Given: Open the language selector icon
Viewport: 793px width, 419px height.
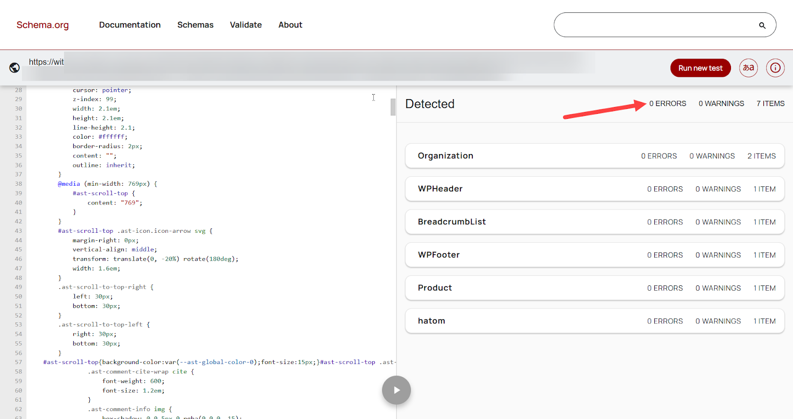Looking at the screenshot, I should coord(748,68).
